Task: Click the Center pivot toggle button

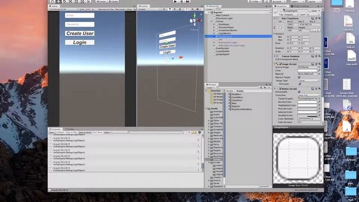Action: [x=101, y=1]
